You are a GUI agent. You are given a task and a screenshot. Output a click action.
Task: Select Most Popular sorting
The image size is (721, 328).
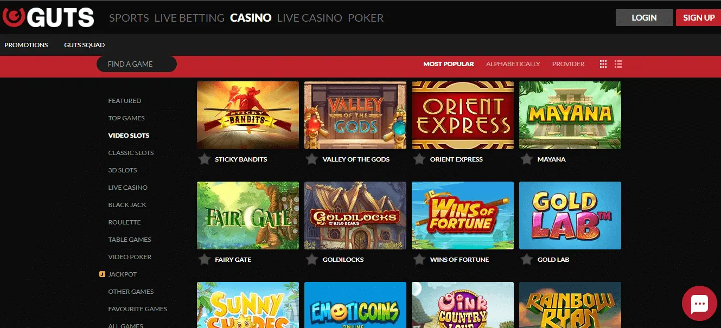pyautogui.click(x=448, y=64)
